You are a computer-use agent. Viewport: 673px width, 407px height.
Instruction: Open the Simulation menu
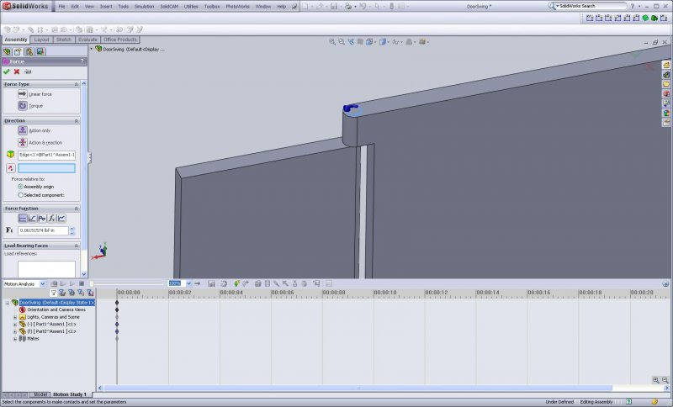(x=144, y=7)
